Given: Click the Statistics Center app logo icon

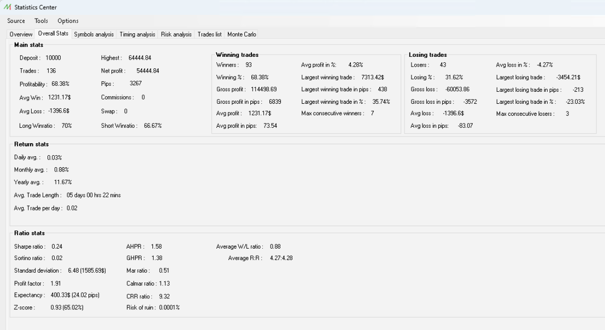Looking at the screenshot, I should tap(7, 7).
